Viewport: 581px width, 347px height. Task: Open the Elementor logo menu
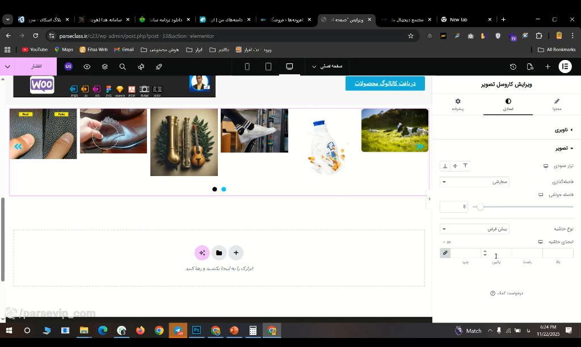click(x=565, y=67)
